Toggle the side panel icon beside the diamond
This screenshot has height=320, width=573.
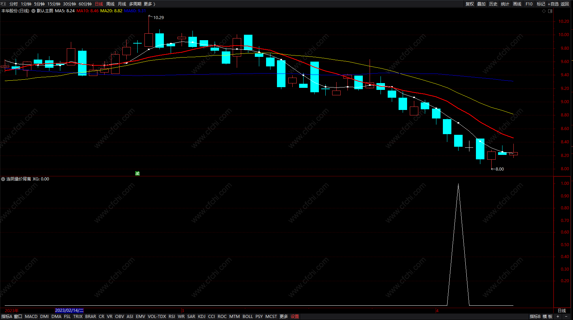click(550, 11)
